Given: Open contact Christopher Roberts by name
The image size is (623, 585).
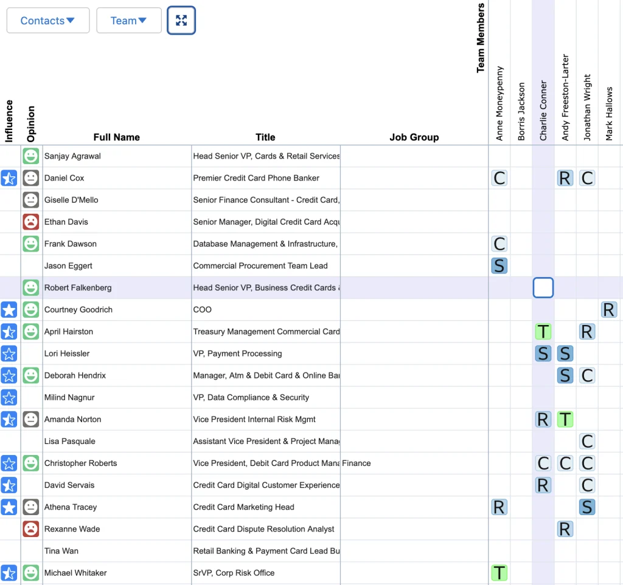Looking at the screenshot, I should click(80, 463).
